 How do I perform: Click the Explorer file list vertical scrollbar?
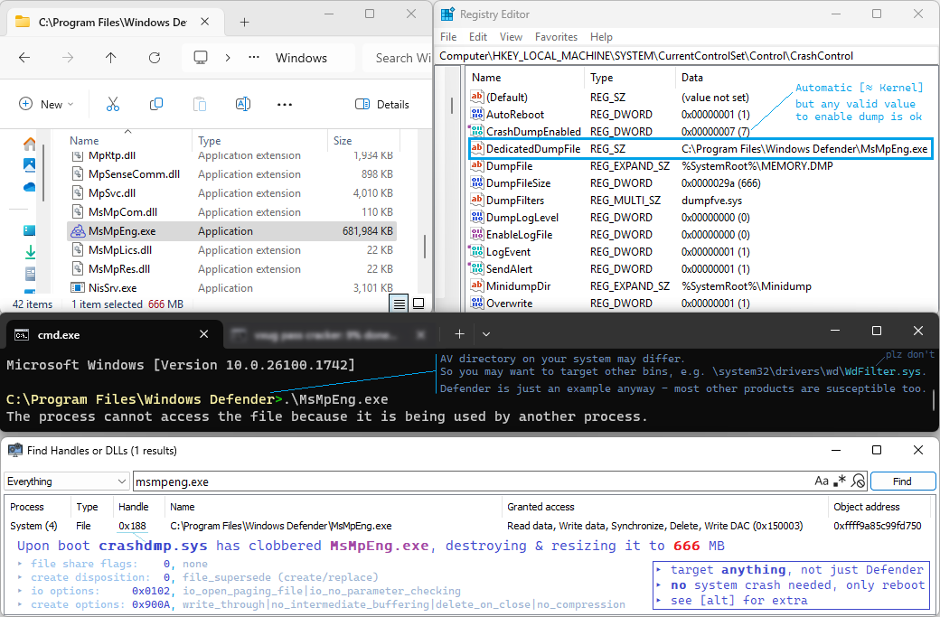pyautogui.click(x=425, y=246)
